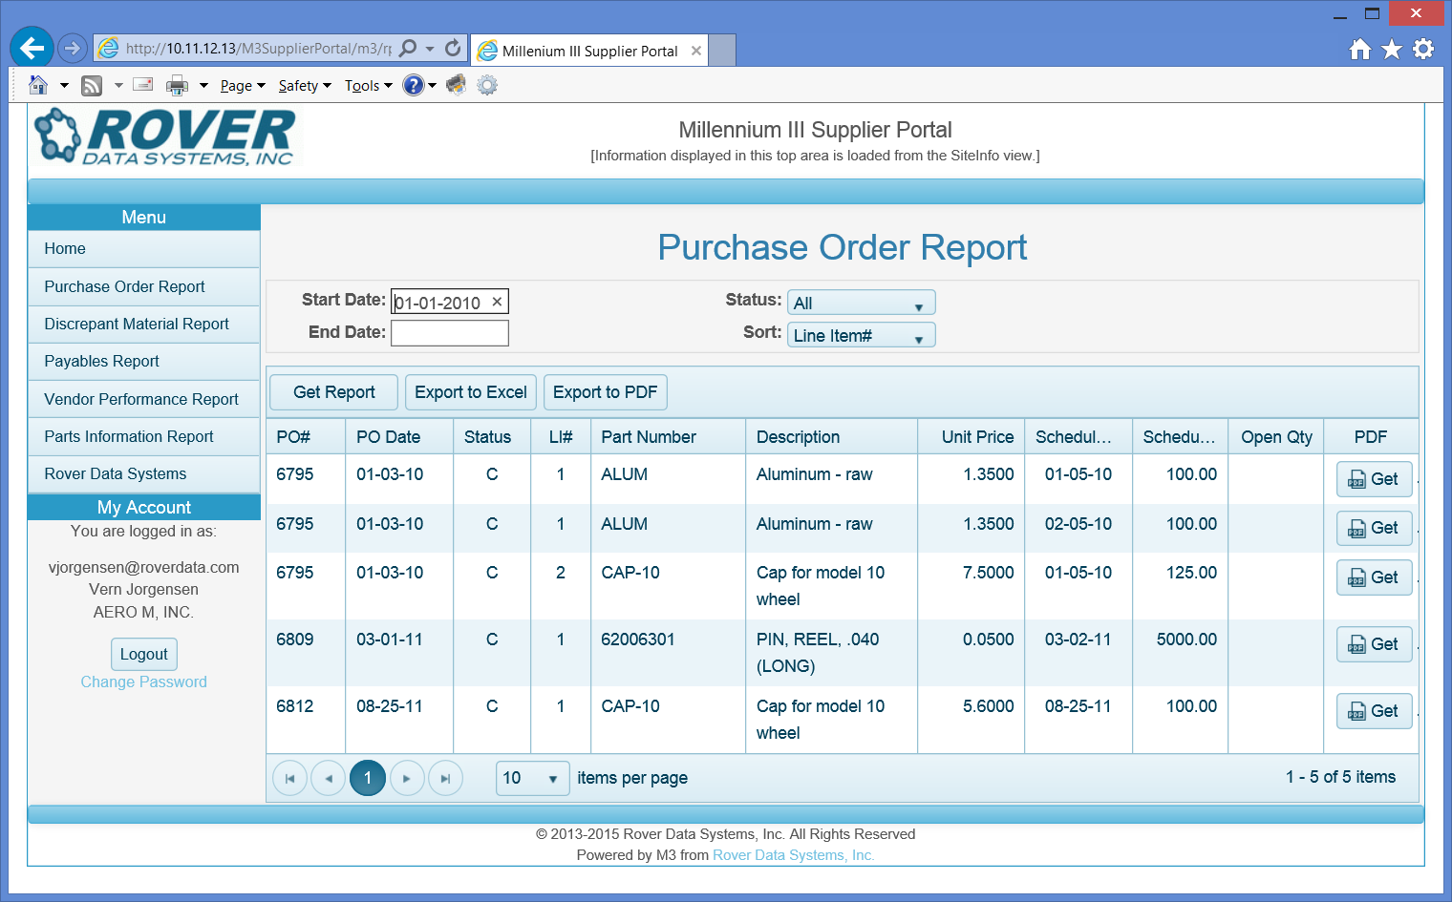Clear Start Date with the X icon
1452x902 pixels.
click(x=497, y=302)
